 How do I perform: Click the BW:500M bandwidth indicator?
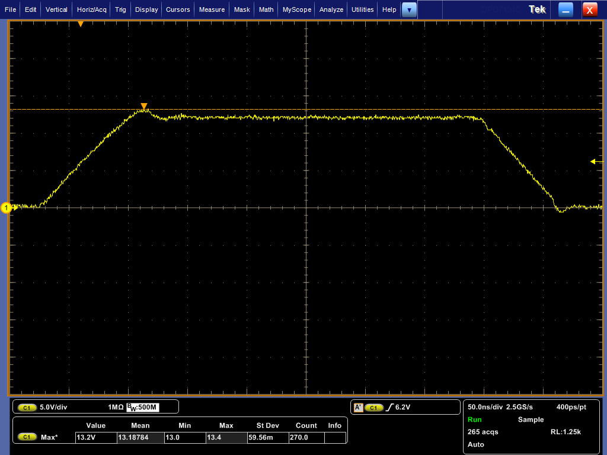143,408
